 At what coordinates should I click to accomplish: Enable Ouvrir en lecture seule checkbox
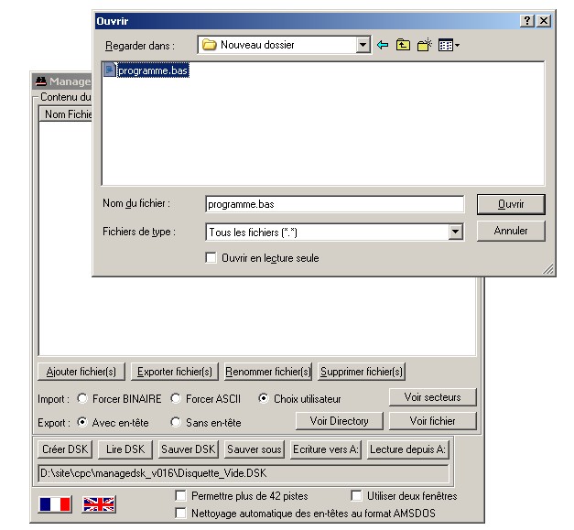[211, 258]
